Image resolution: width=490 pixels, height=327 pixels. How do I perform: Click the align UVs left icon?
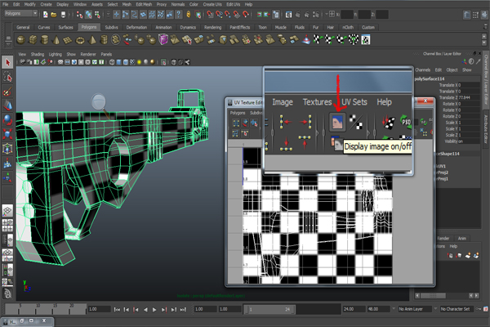click(x=286, y=122)
